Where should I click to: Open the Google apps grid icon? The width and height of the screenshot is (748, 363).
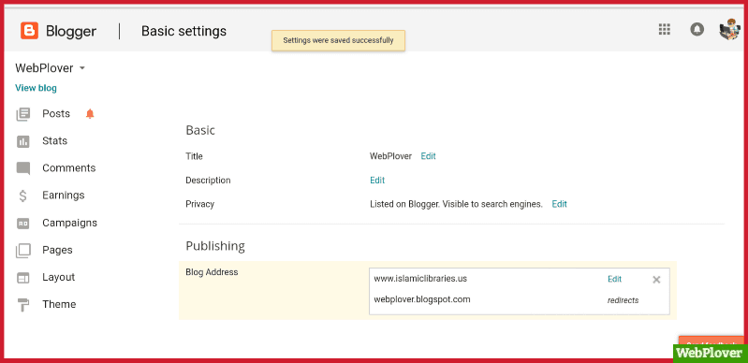(665, 30)
